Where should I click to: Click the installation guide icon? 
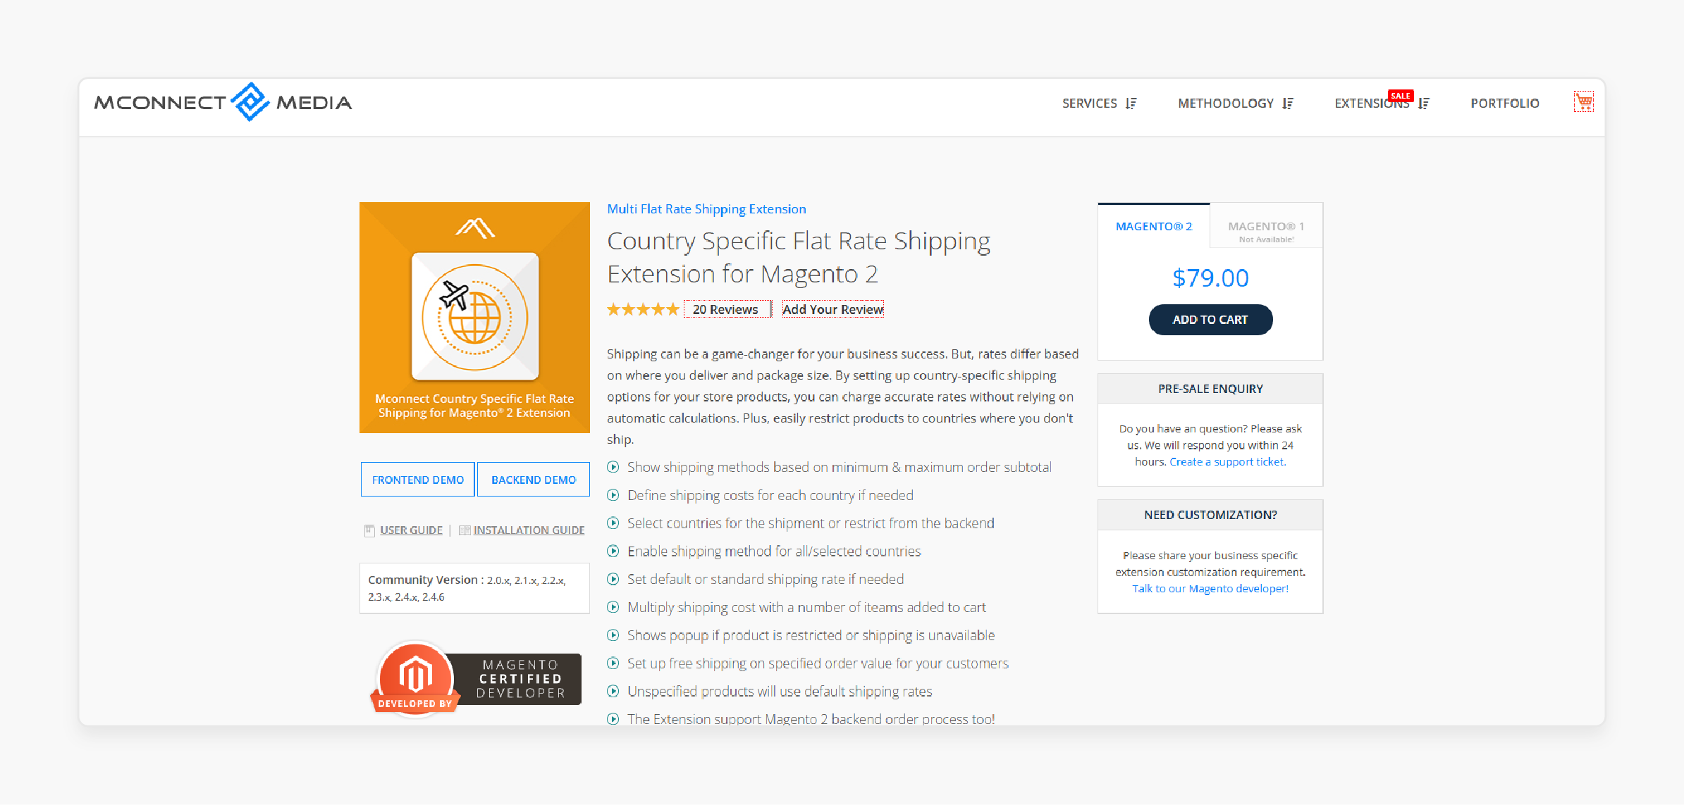coord(465,530)
